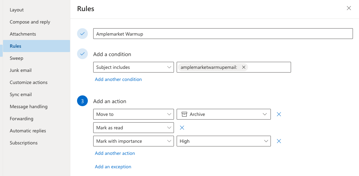Click Add another condition link
Screen dimensions: 359x176
pos(118,79)
